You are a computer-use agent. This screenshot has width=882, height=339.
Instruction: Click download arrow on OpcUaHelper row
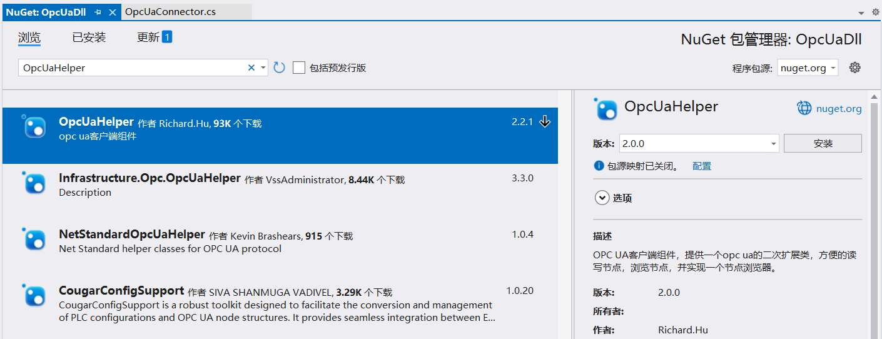tap(545, 122)
